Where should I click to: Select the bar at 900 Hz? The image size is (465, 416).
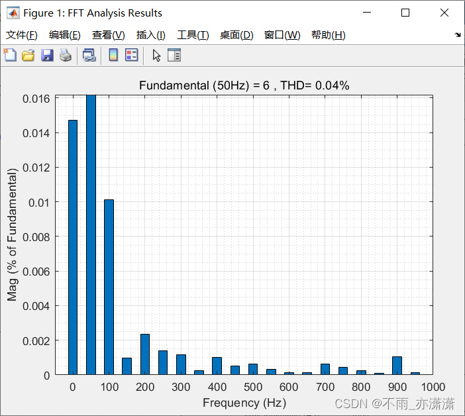pos(397,366)
